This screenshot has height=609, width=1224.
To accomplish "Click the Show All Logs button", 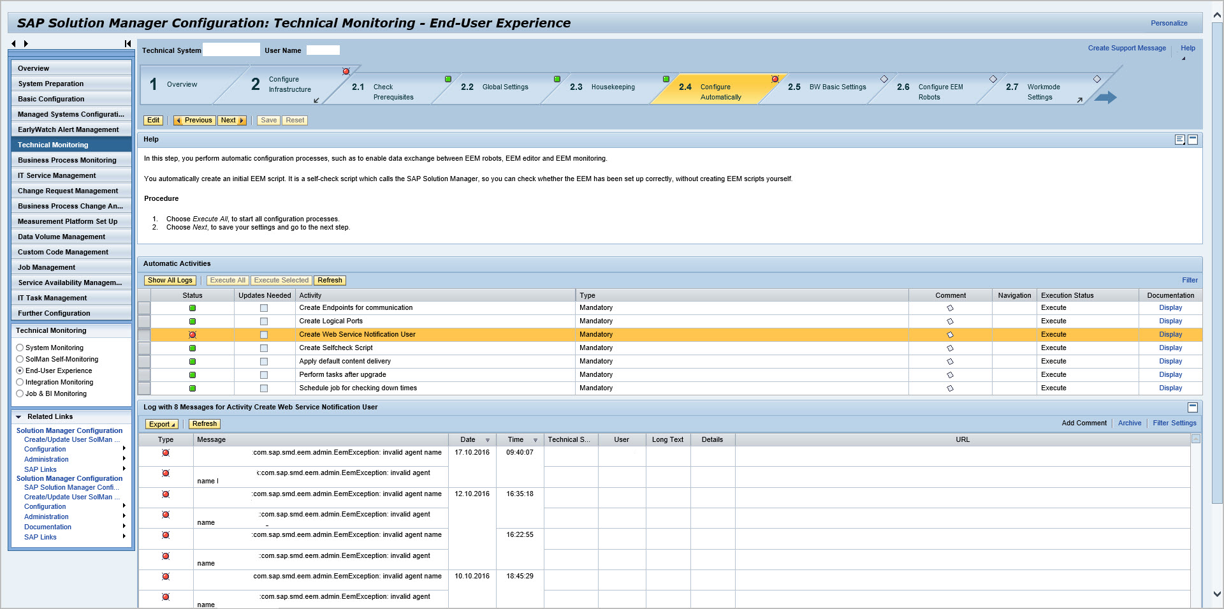I will point(170,281).
